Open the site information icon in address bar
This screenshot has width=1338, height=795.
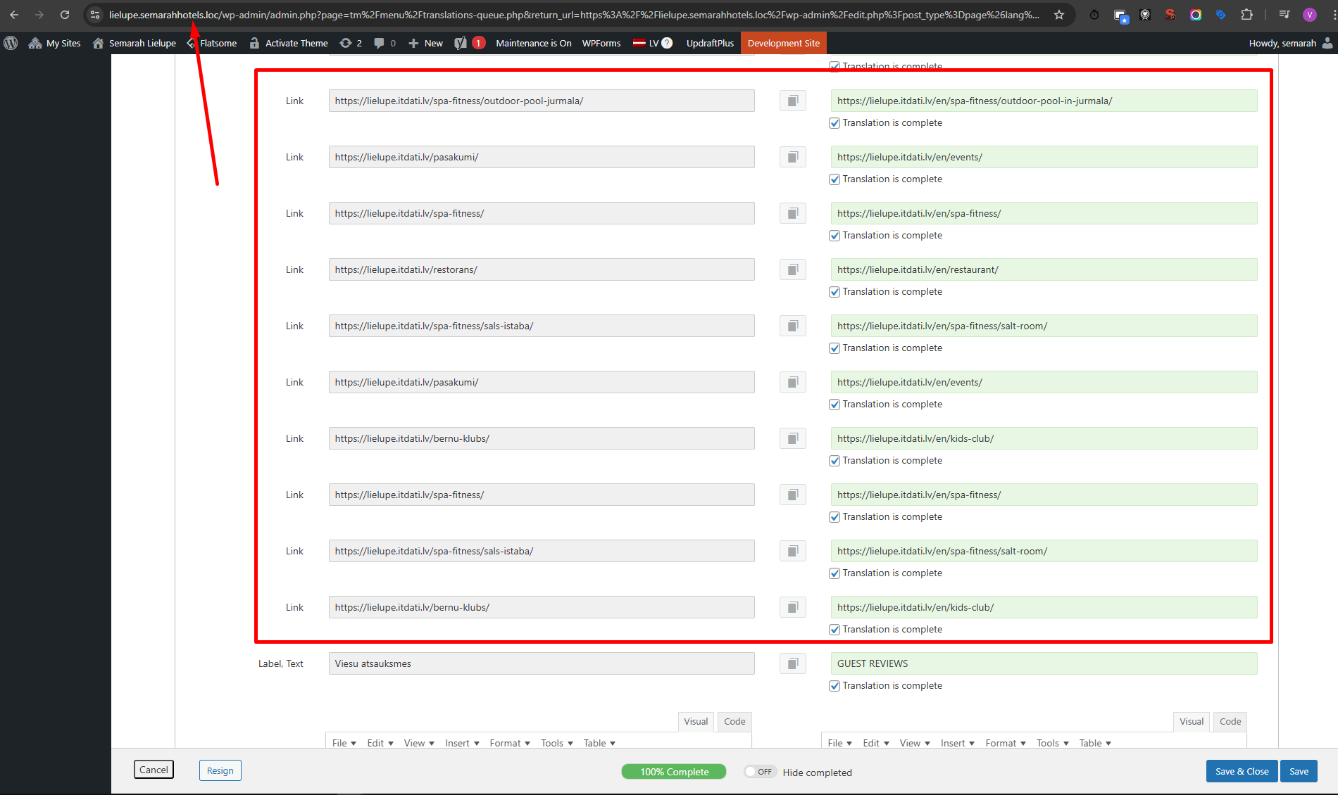pos(95,15)
